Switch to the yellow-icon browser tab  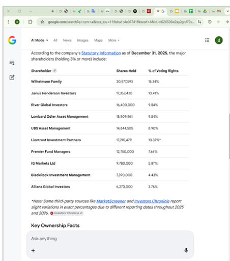(x=177, y=11)
